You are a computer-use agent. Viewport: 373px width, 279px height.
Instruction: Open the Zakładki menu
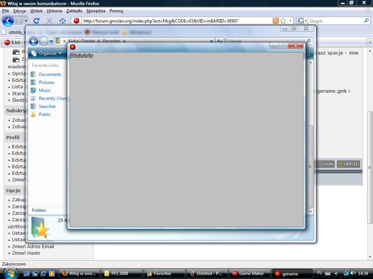point(74,11)
